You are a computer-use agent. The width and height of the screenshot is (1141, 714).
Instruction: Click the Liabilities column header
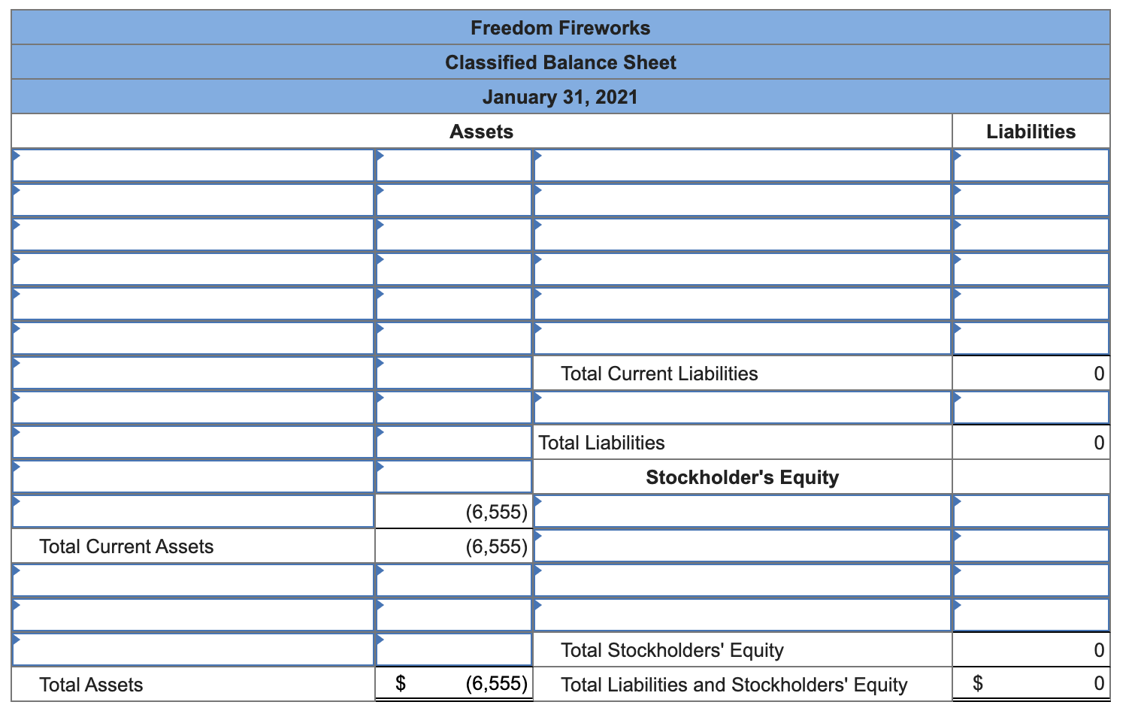[1031, 132]
